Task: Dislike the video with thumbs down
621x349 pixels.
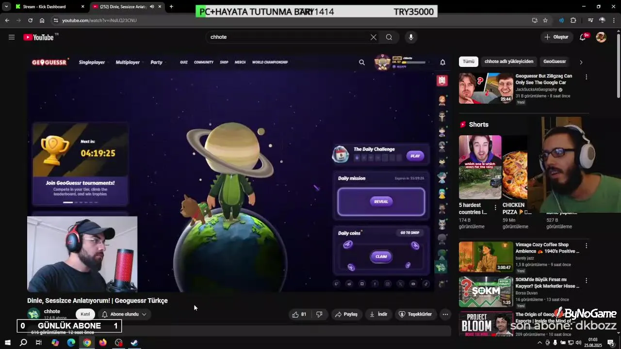Action: click(x=319, y=314)
